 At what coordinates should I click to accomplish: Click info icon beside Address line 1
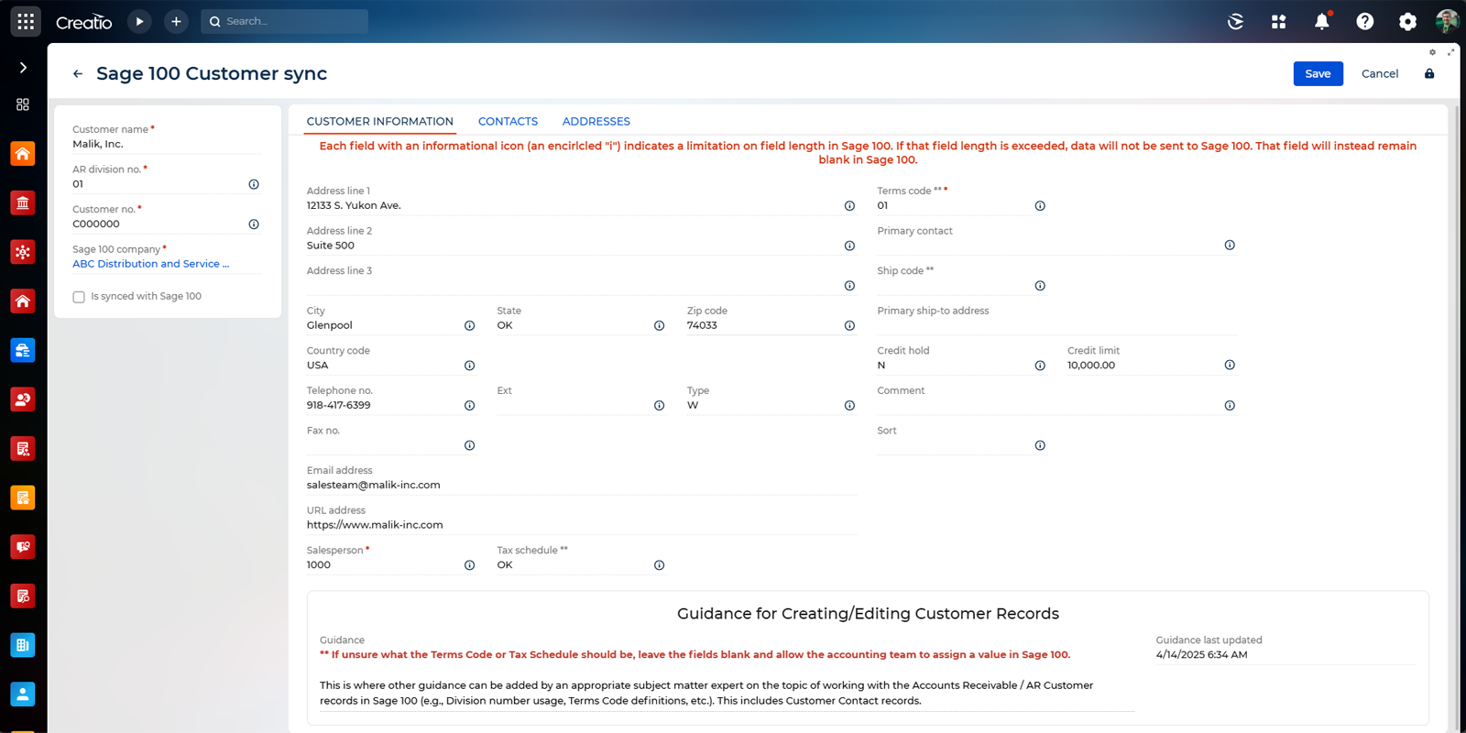tap(849, 206)
